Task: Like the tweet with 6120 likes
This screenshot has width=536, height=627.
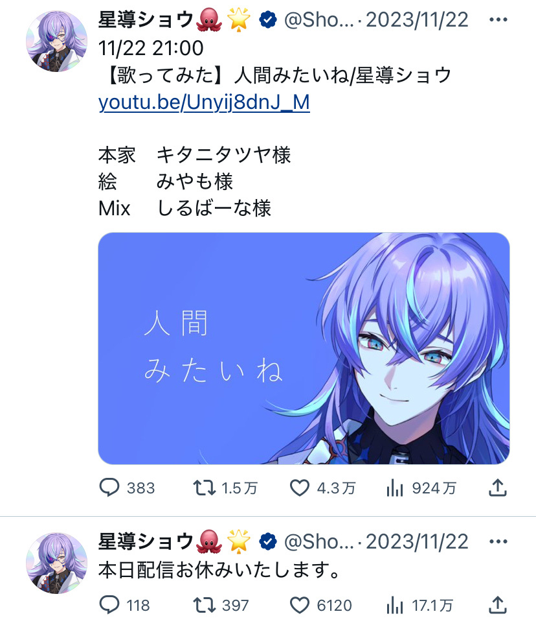Action: pos(299,605)
